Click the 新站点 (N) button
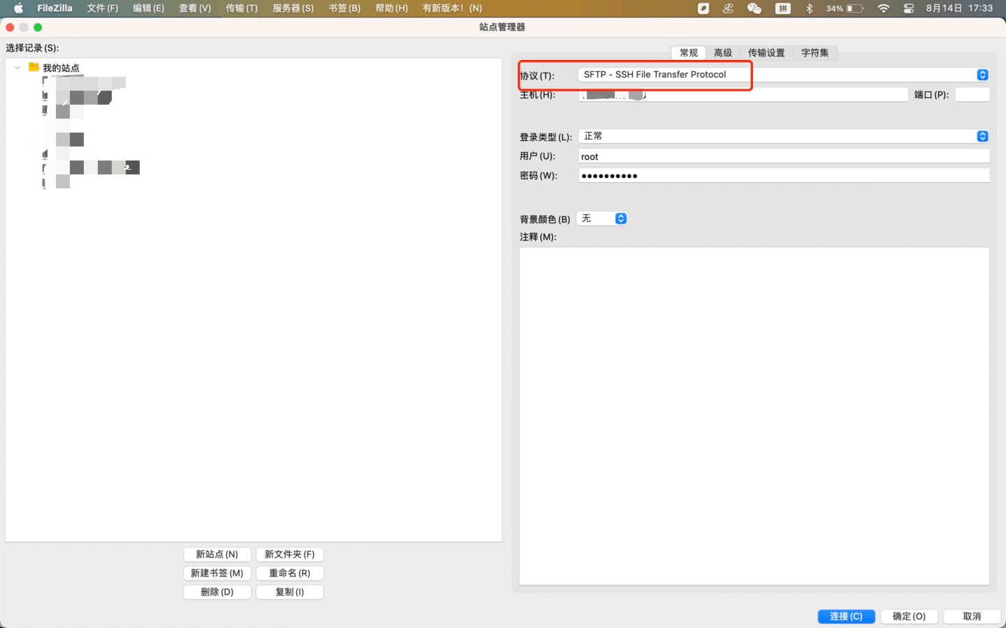The height and width of the screenshot is (628, 1006). click(x=217, y=554)
